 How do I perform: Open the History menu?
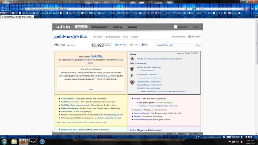pyautogui.click(x=20, y=5)
